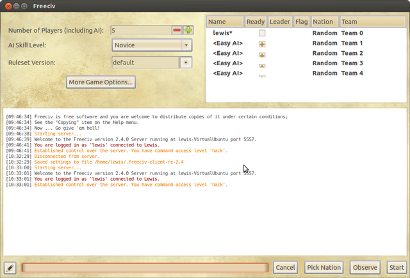410x278 pixels.
Task: Click the Observe button
Action: coord(365,268)
